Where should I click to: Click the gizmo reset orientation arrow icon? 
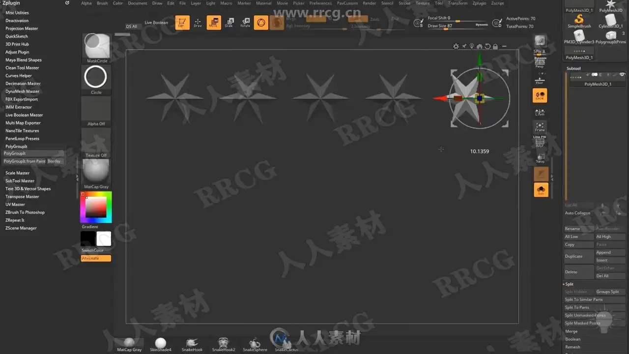pos(487,46)
